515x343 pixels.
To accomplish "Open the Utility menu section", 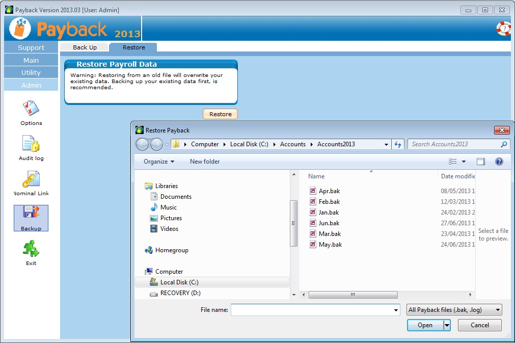I will click(x=31, y=72).
